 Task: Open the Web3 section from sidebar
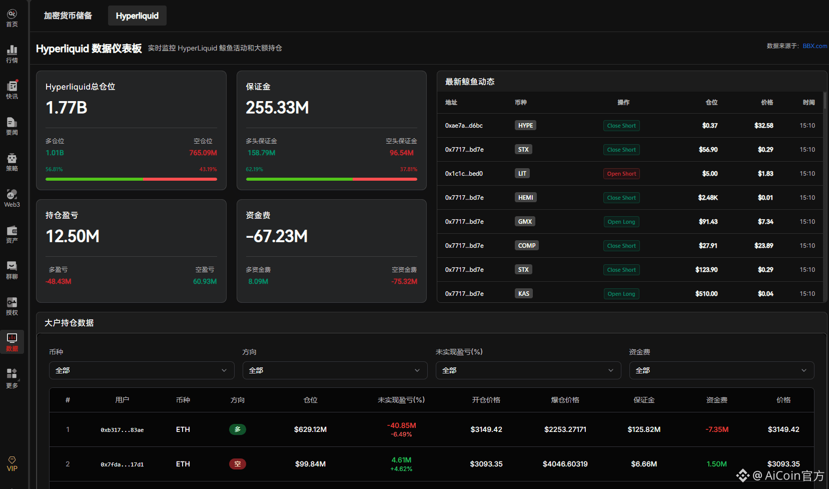coord(12,197)
